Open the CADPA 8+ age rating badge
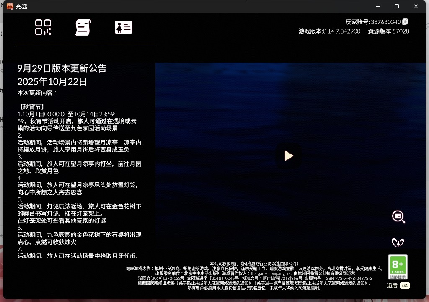 (x=398, y=267)
